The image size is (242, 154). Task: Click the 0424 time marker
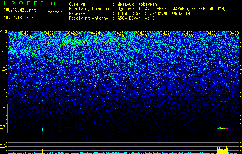click(x=95, y=33)
